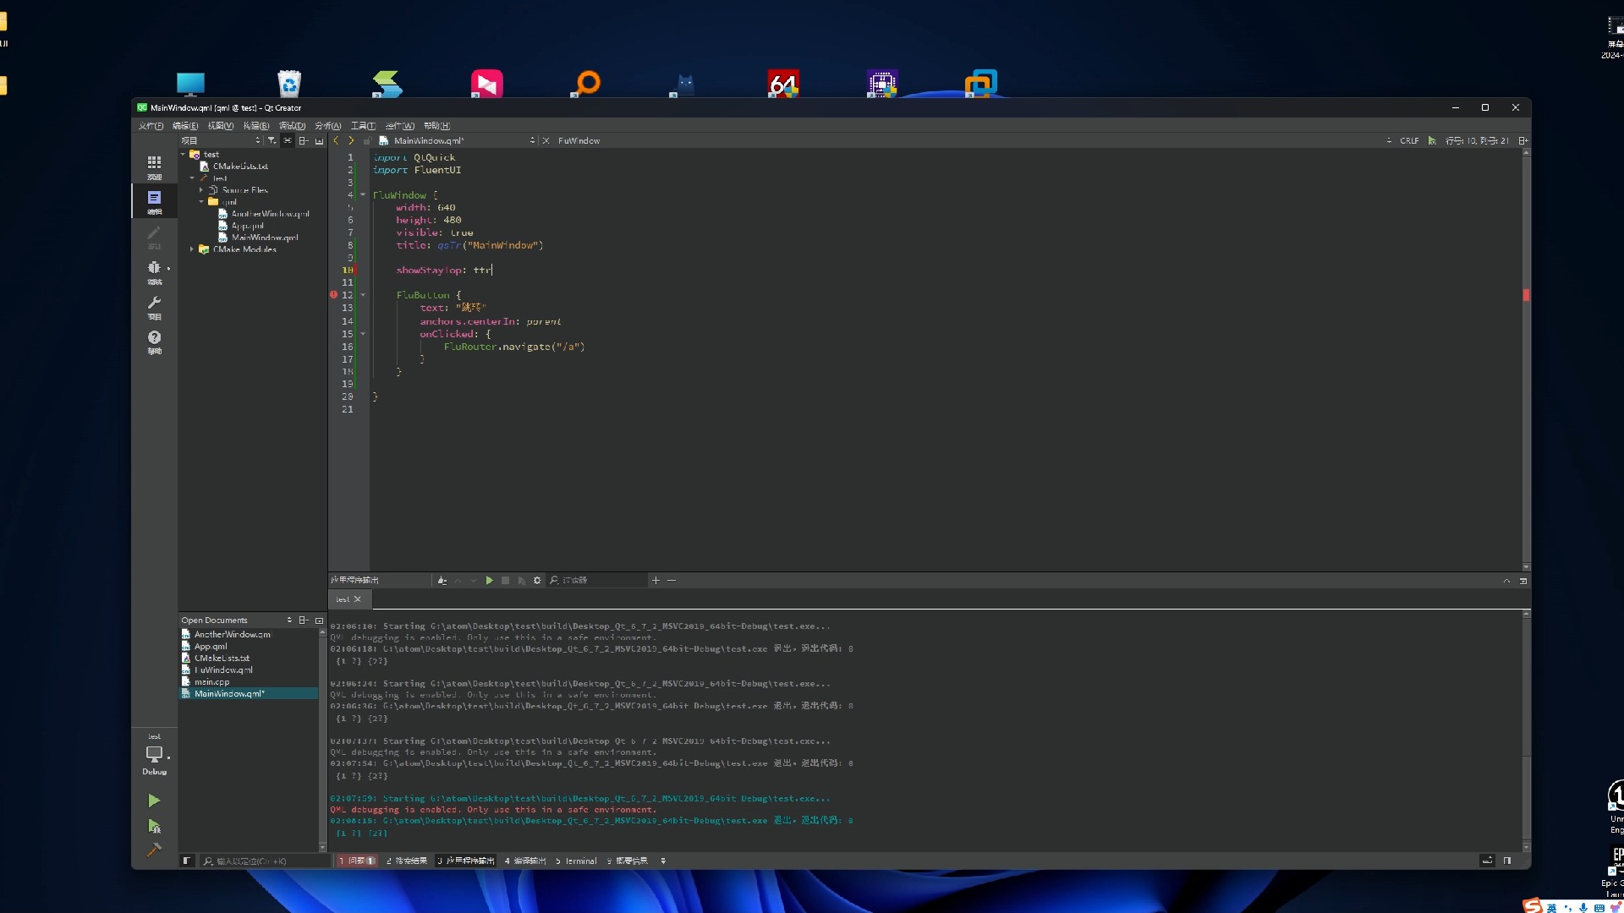Open the View menu
The height and width of the screenshot is (913, 1624).
221,125
